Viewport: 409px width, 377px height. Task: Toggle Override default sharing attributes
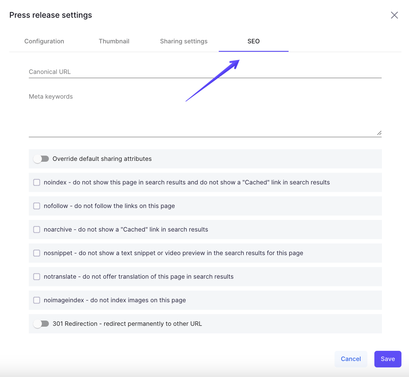tap(41, 158)
